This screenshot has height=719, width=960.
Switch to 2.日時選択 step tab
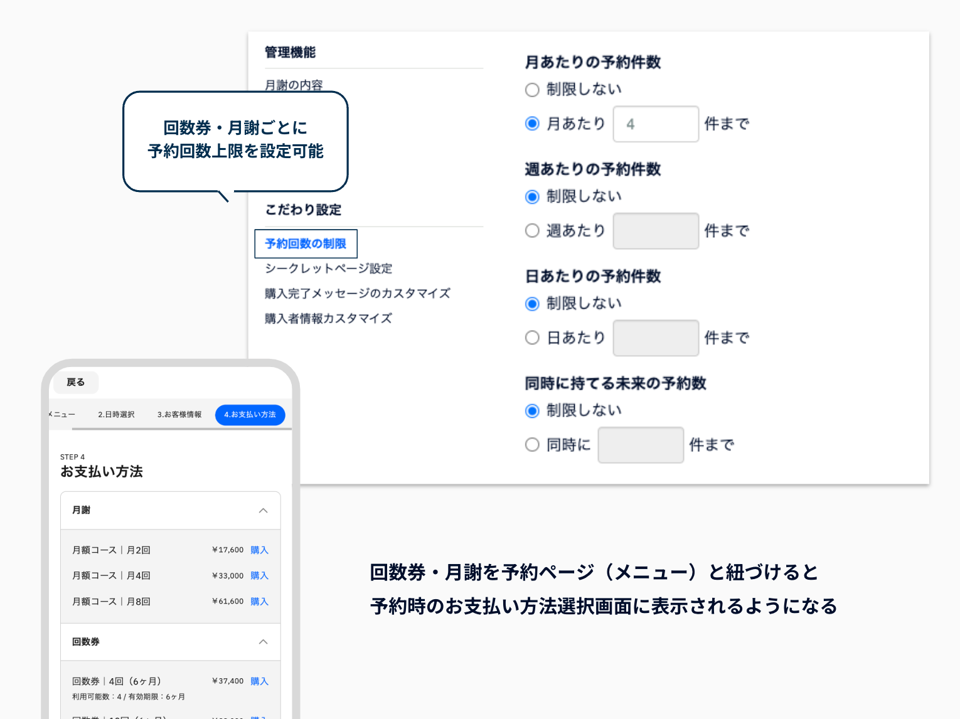coord(116,415)
